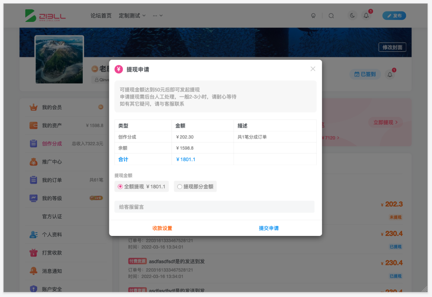Click the 发布 publish button
The height and width of the screenshot is (297, 432).
coord(394,15)
